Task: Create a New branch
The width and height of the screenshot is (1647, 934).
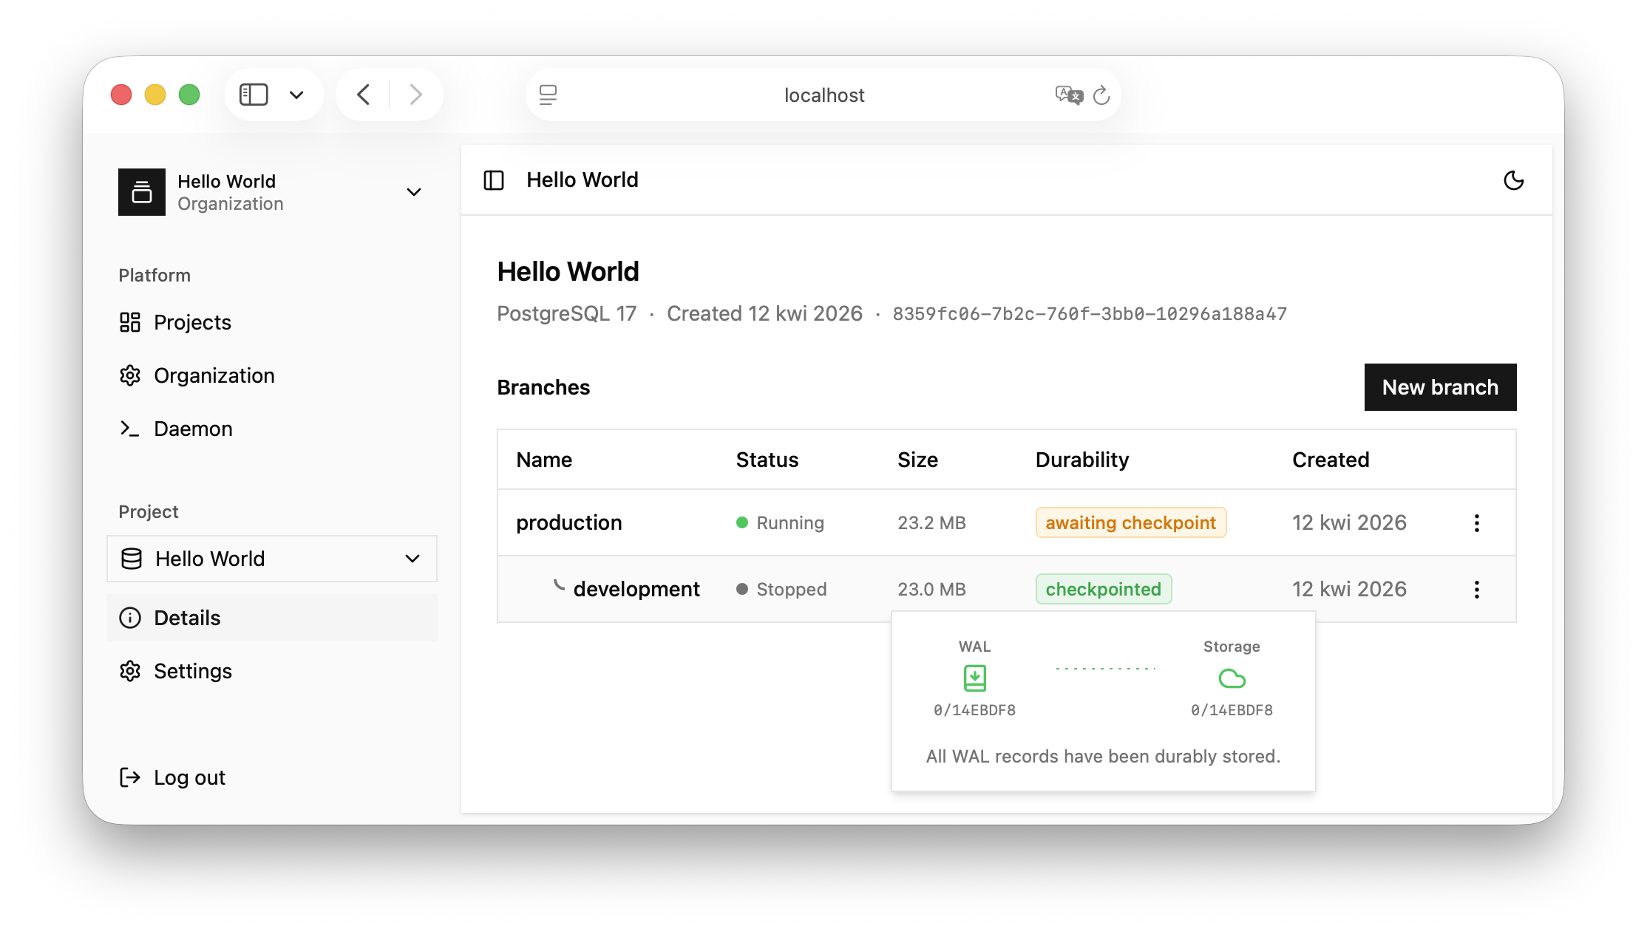Action: (1440, 387)
